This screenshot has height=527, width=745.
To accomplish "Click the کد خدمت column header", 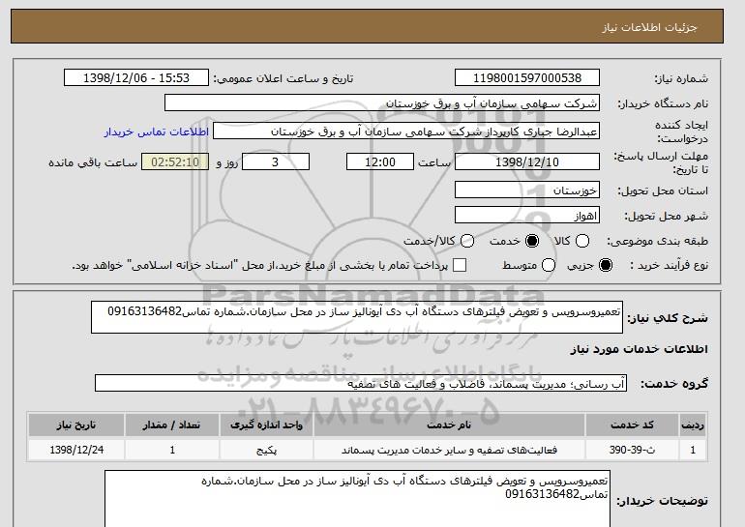I will [x=632, y=425].
